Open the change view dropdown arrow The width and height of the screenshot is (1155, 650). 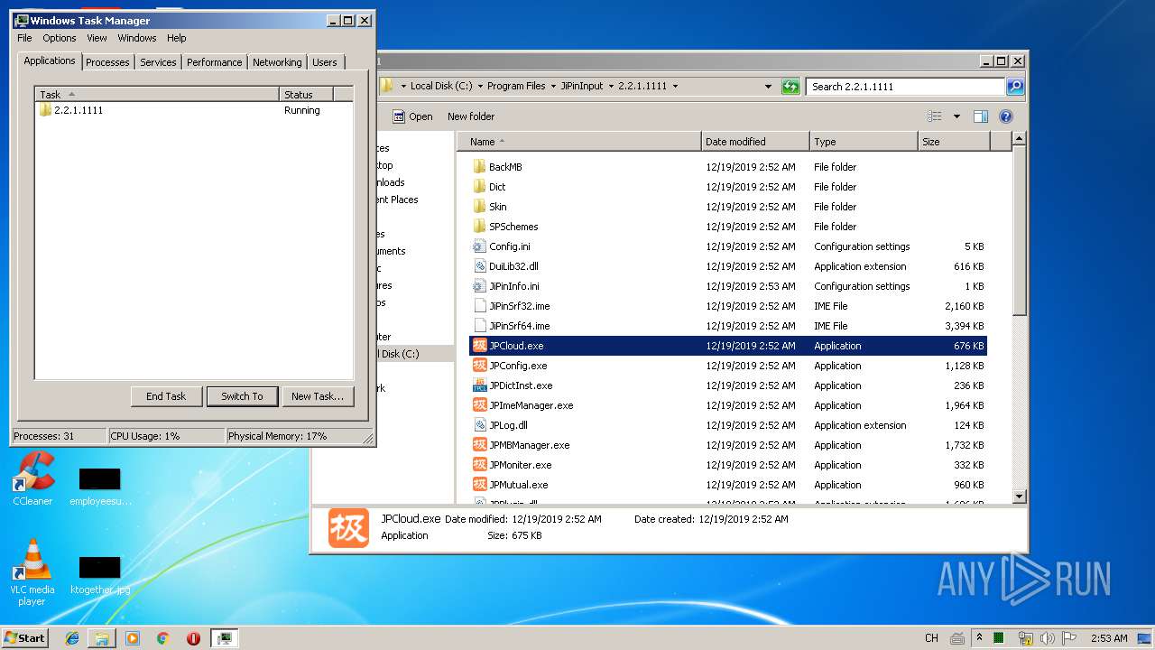click(956, 116)
